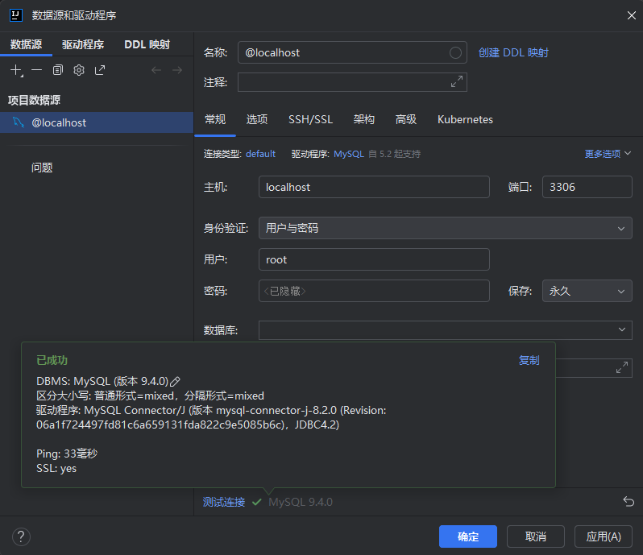Expand the 数据库 database dropdown
Viewport: 643px width, 555px height.
pyautogui.click(x=445, y=329)
